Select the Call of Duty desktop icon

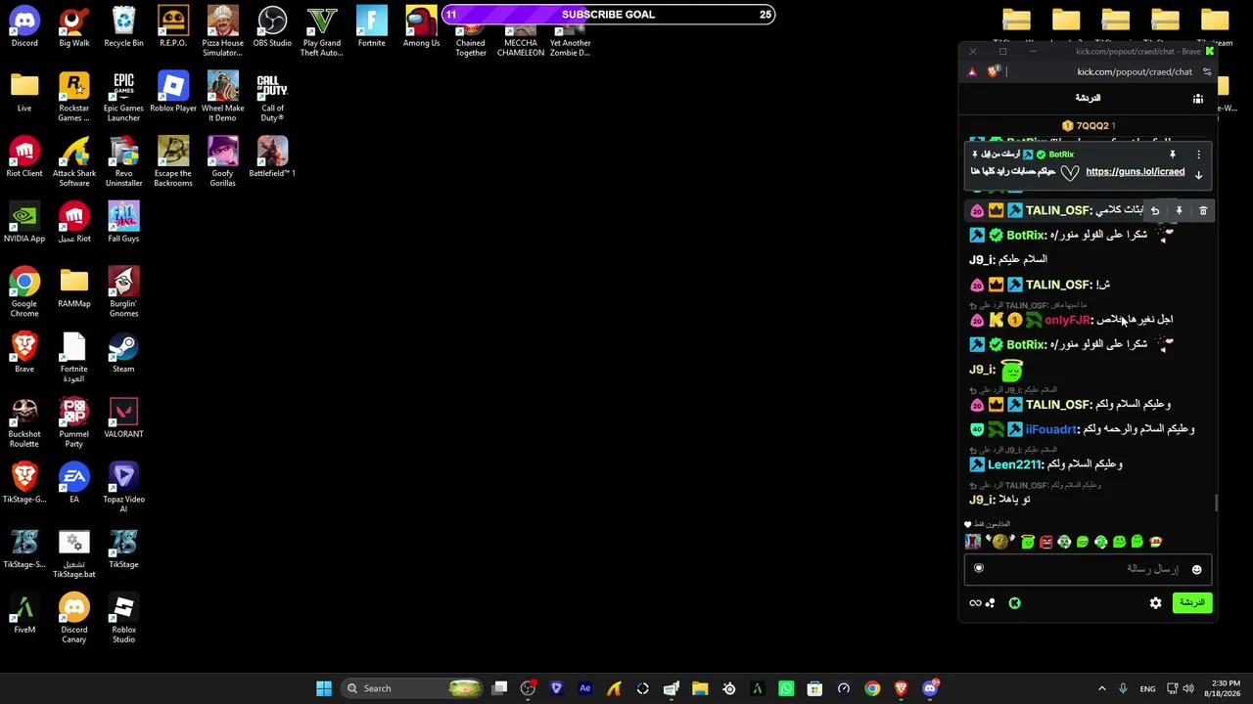[x=272, y=97]
